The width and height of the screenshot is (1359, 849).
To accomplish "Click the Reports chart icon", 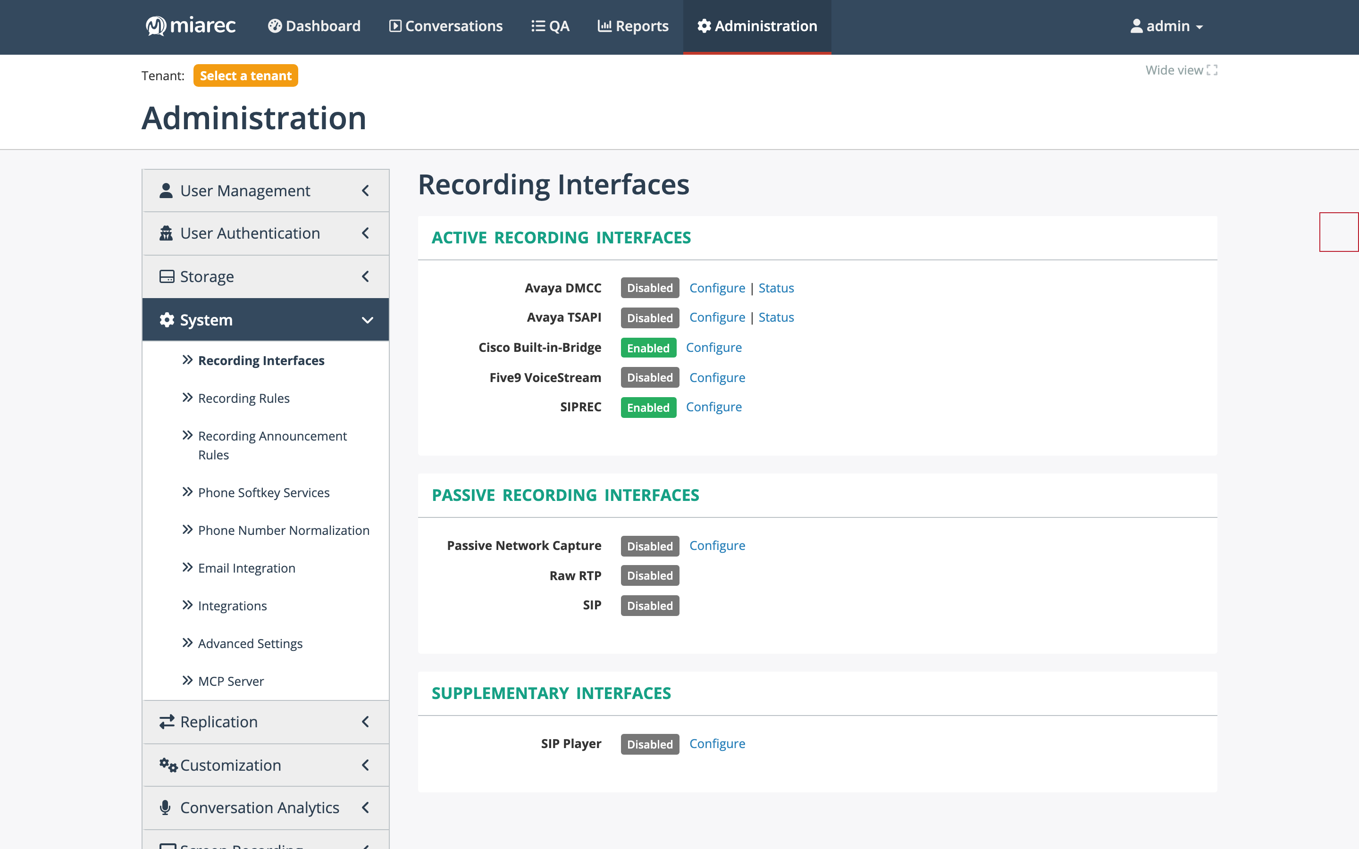I will (x=604, y=26).
